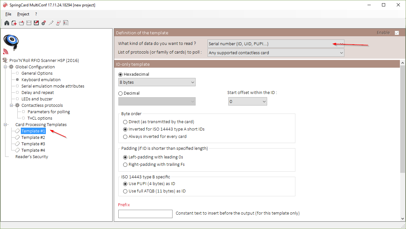Select Parameters for polling

pyautogui.click(x=49, y=112)
